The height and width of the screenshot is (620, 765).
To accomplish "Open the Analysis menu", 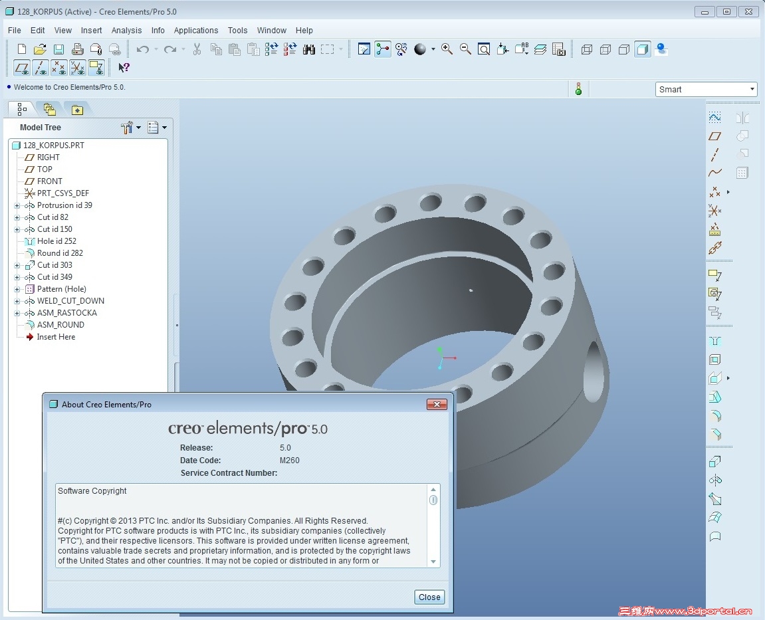I will (x=126, y=31).
